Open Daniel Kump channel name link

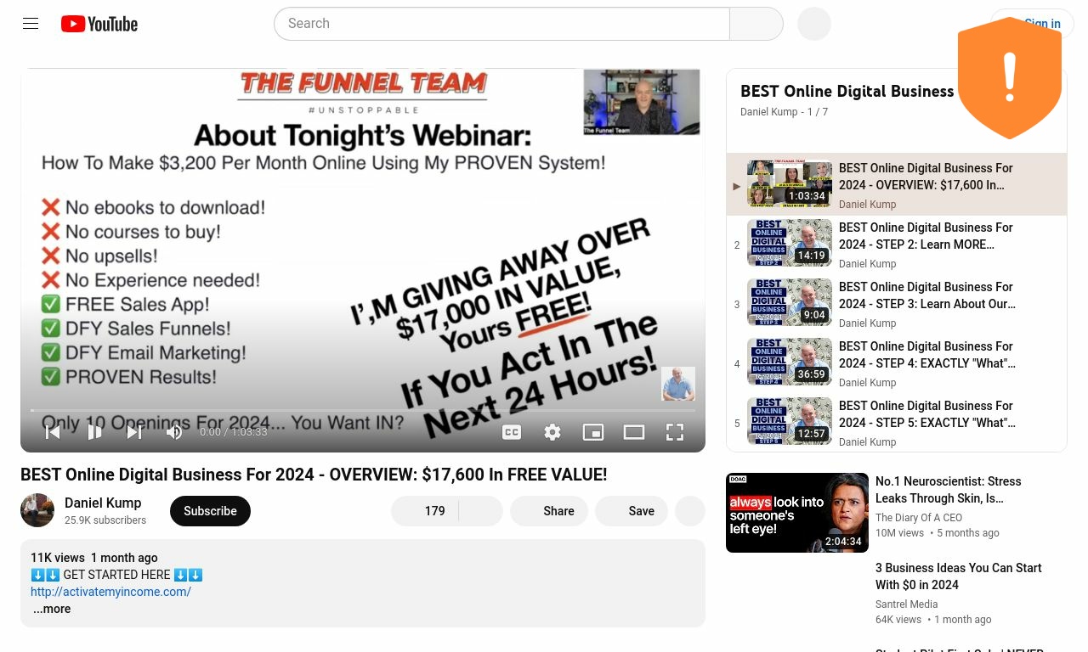pos(103,503)
